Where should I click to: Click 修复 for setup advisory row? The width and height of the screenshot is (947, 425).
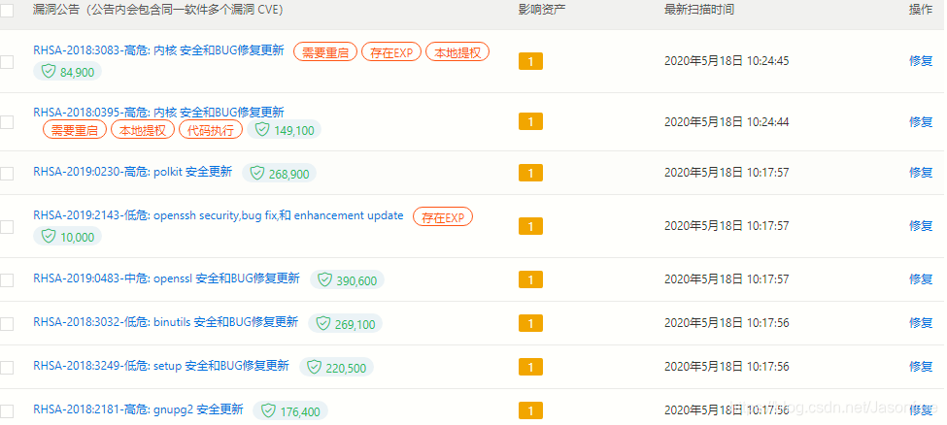(x=921, y=367)
